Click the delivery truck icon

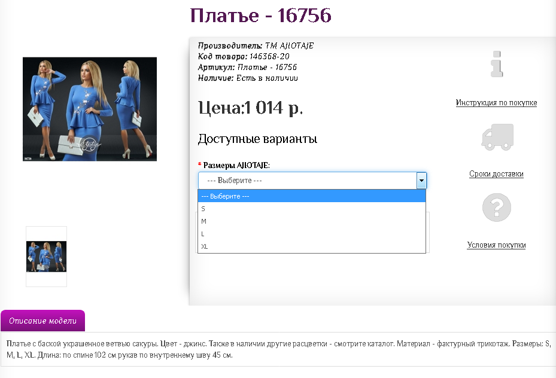497,137
